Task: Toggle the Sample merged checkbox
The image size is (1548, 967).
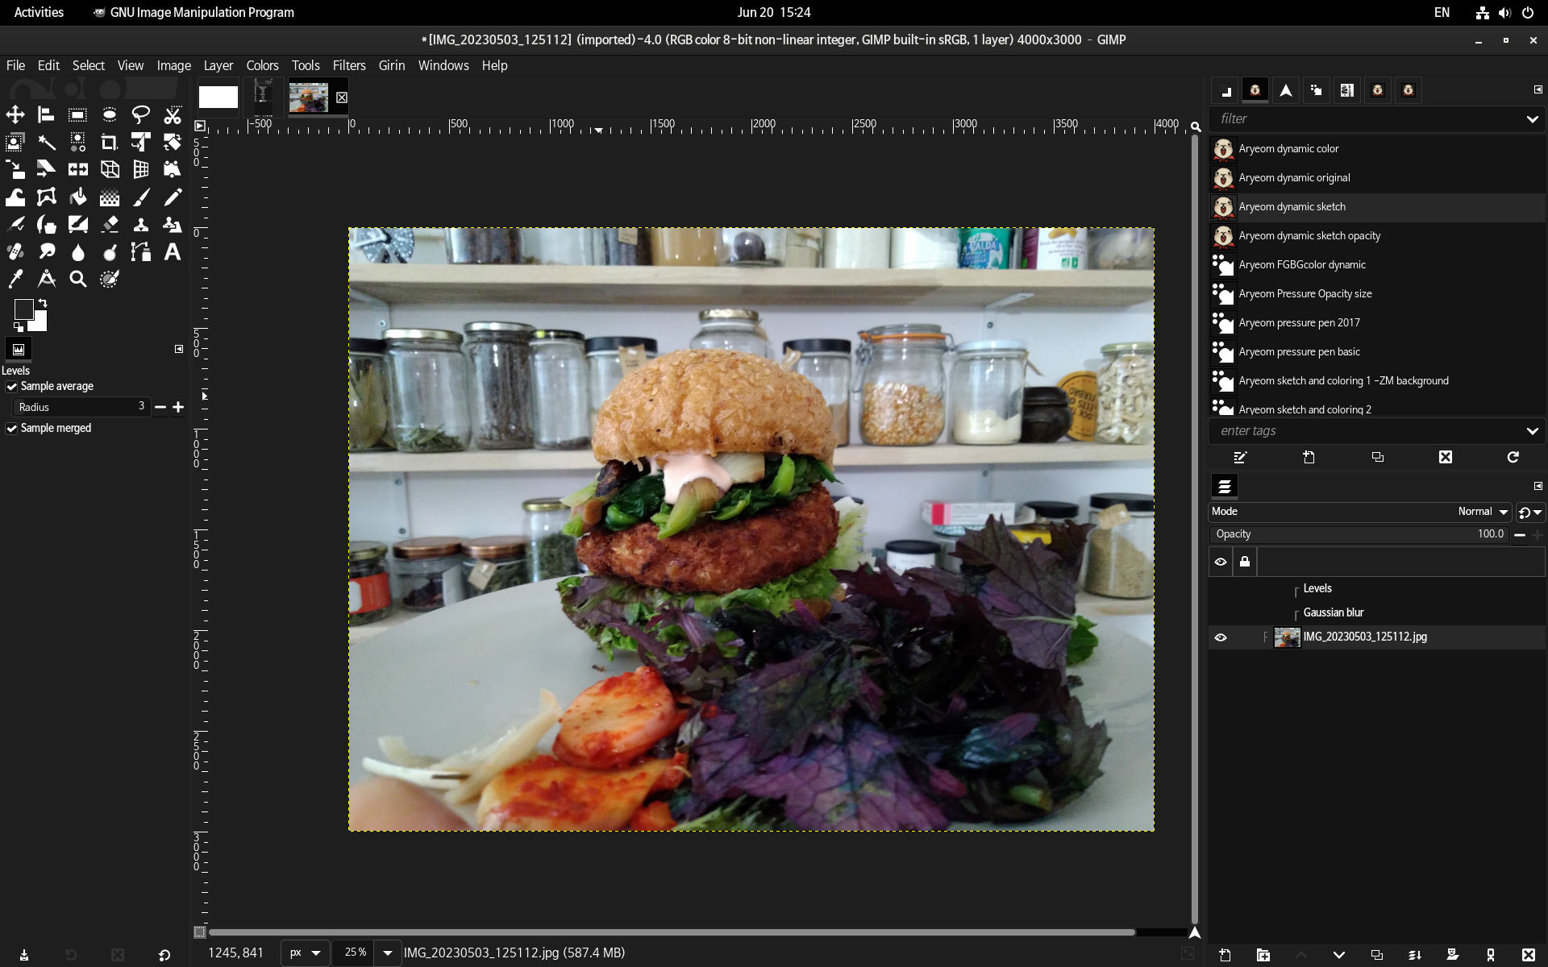Action: coord(12,429)
